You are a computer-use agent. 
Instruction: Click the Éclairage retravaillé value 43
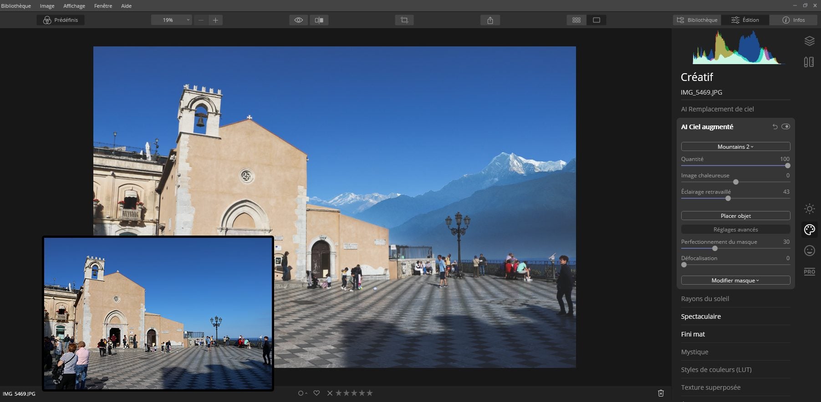[x=786, y=192]
